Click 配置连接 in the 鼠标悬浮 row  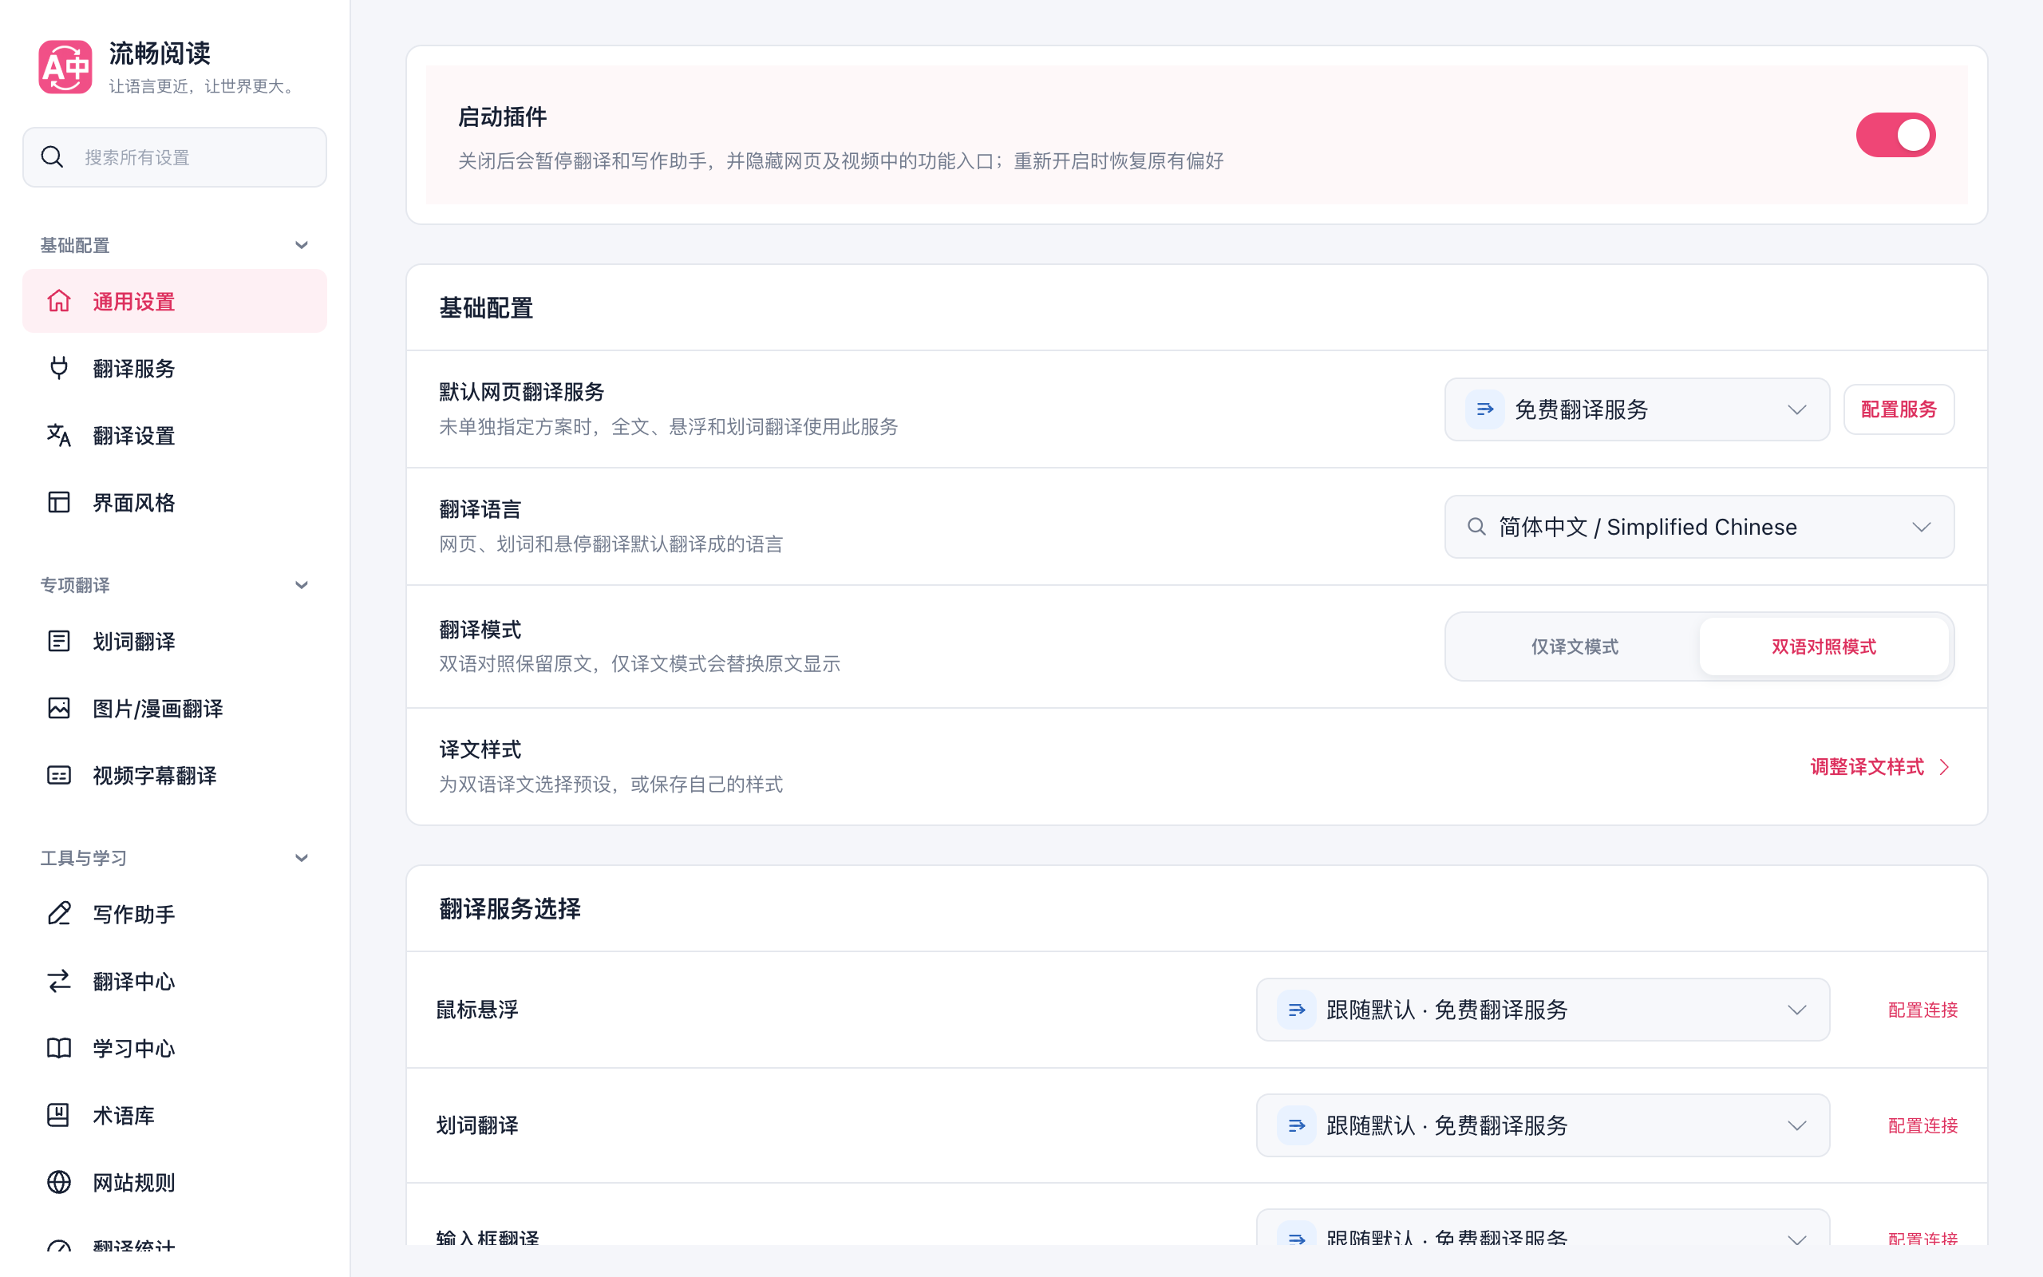click(x=1922, y=1010)
